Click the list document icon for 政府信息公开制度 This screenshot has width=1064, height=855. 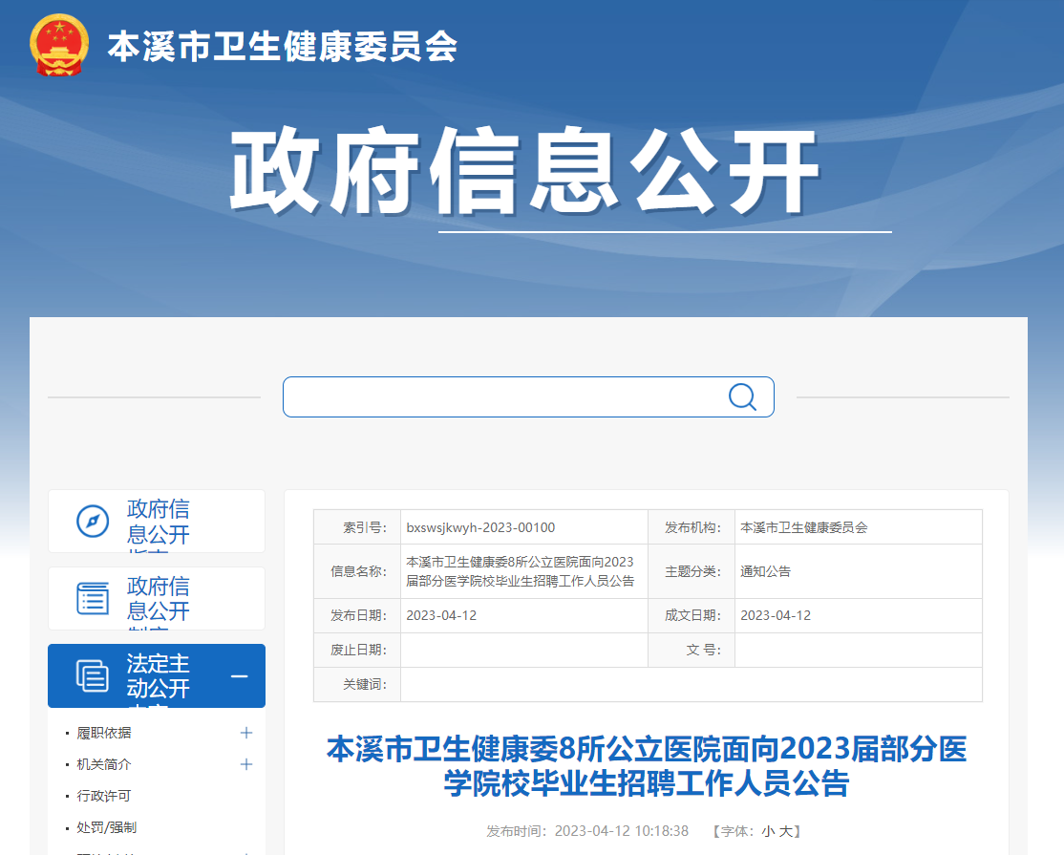[93, 598]
